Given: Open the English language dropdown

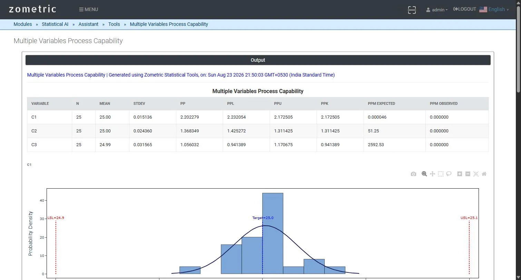Looking at the screenshot, I should pos(494,9).
